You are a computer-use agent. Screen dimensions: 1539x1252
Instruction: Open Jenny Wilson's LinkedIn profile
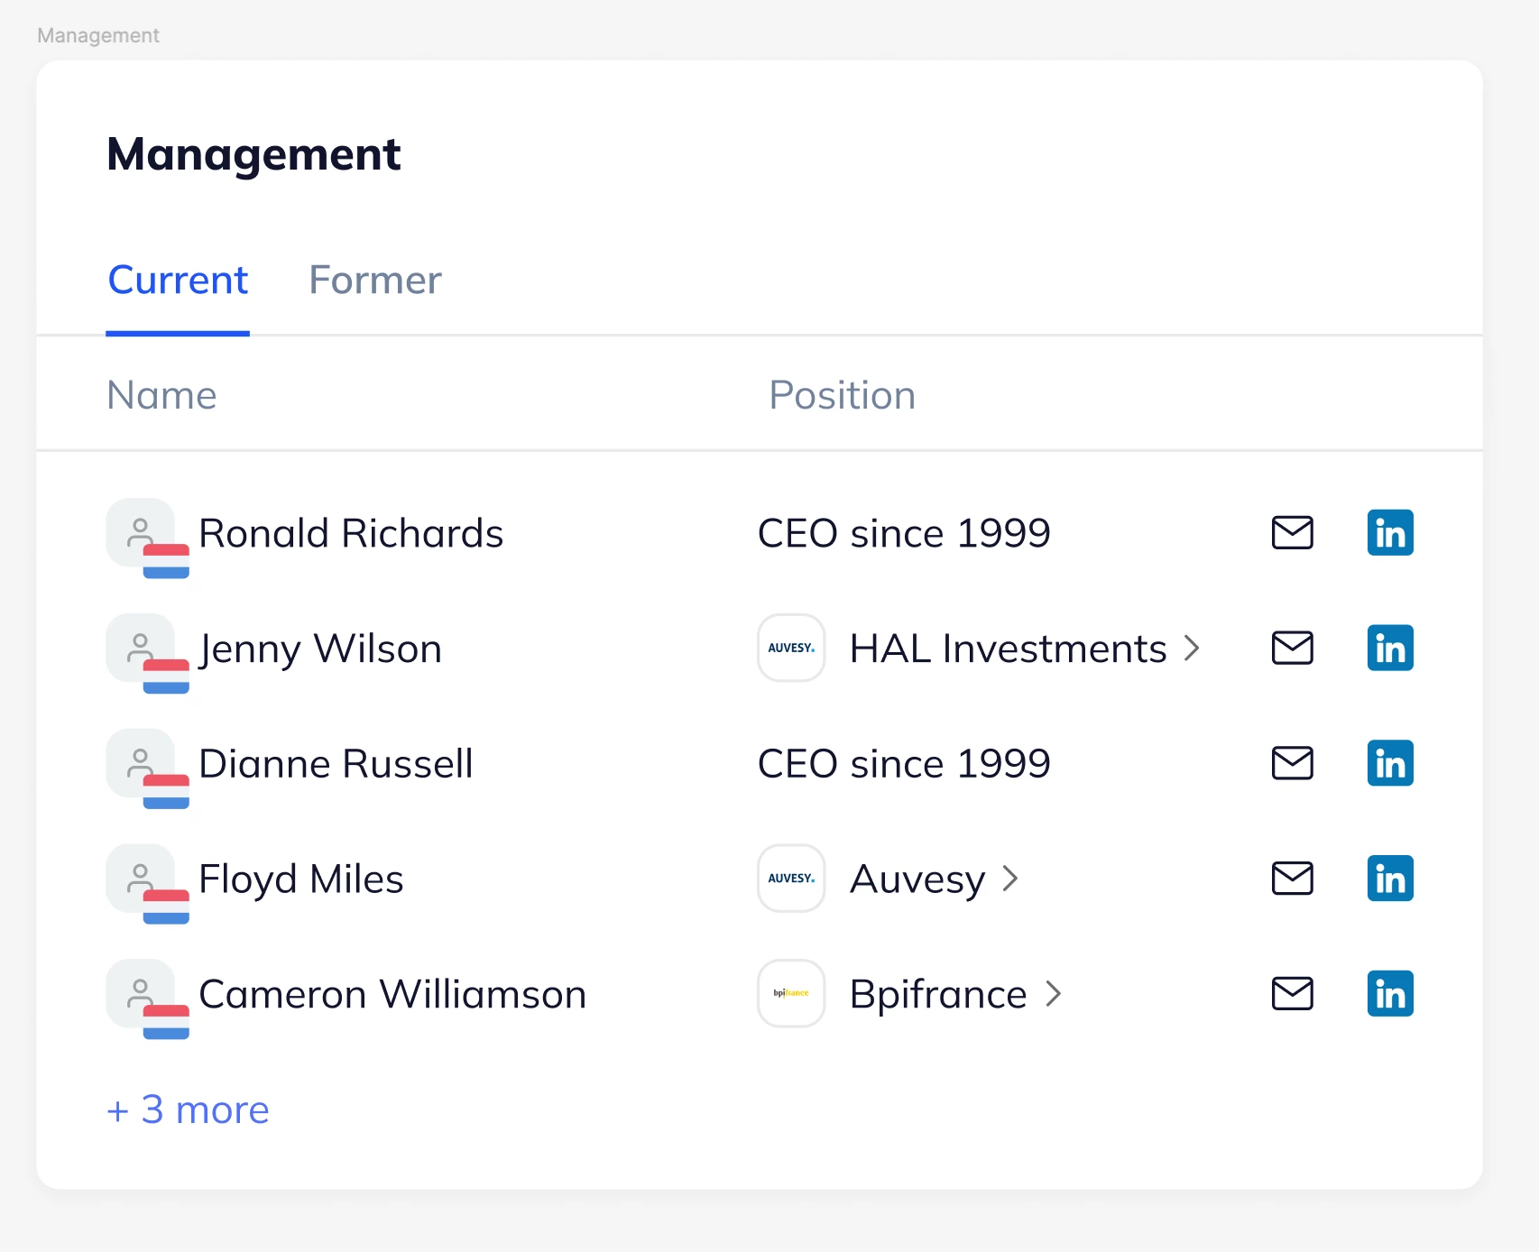point(1389,648)
